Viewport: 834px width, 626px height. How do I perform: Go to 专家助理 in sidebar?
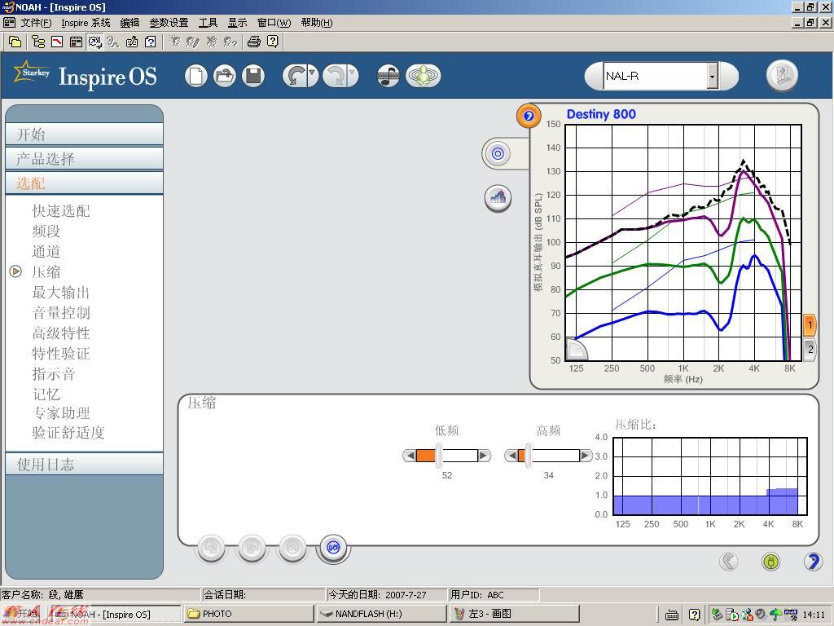pyautogui.click(x=61, y=413)
